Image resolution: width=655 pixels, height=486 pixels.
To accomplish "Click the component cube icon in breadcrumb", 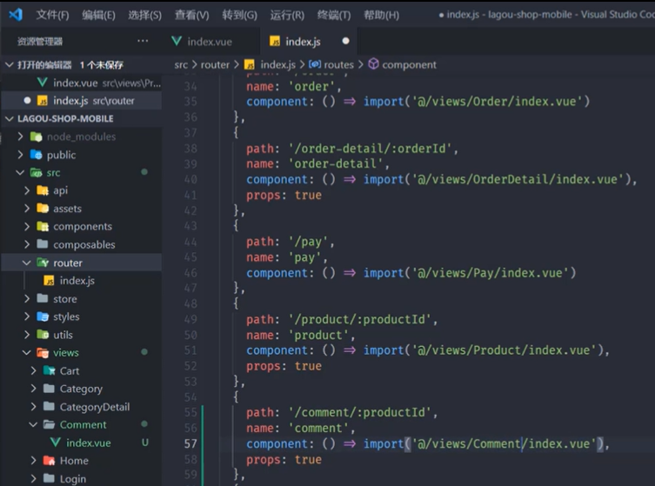I will pyautogui.click(x=373, y=63).
